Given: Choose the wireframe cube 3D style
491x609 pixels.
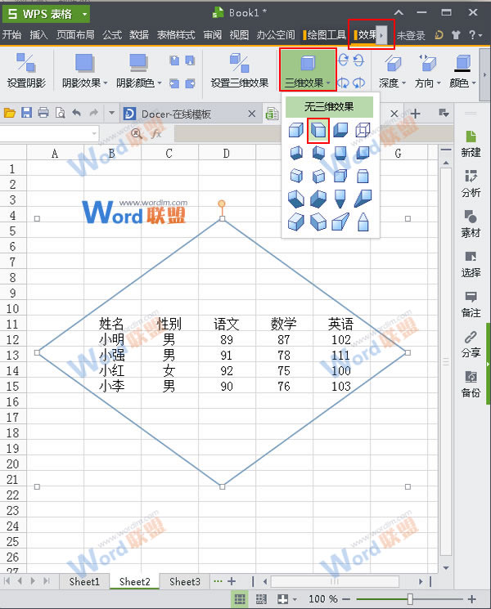Looking at the screenshot, I should pyautogui.click(x=363, y=130).
